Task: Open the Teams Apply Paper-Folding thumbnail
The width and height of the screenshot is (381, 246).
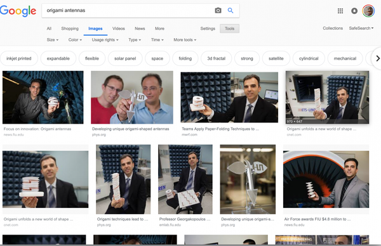Action: pos(229,97)
